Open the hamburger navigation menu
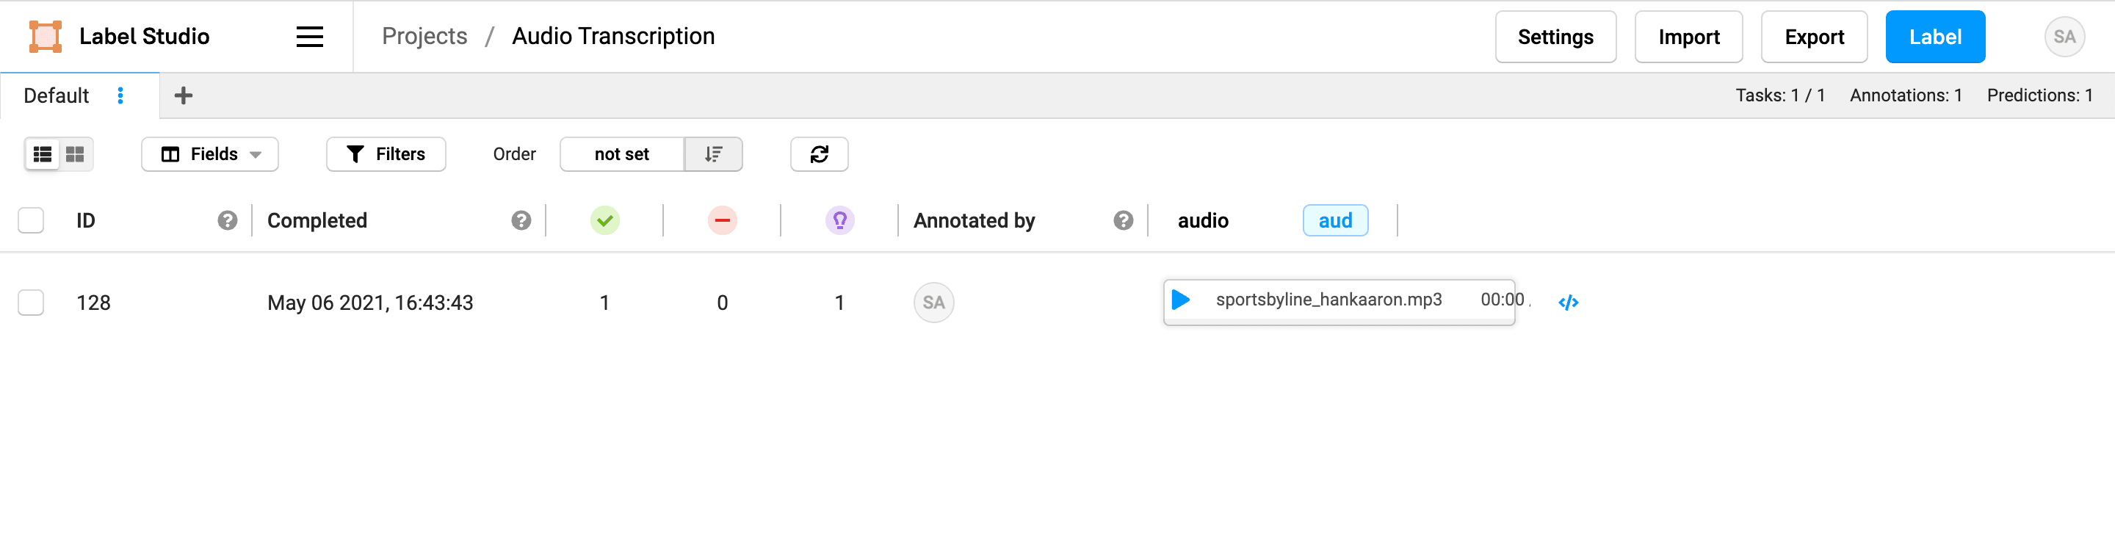 pos(308,36)
